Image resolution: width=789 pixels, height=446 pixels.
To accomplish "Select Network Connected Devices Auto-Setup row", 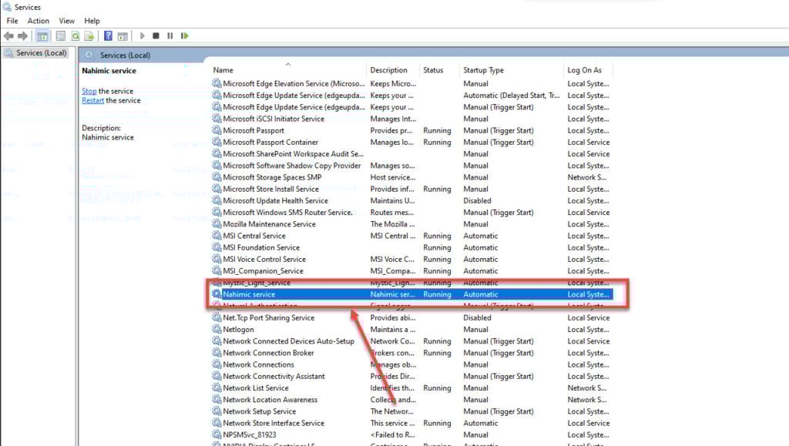I will (411, 341).
